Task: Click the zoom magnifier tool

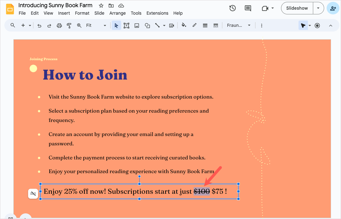Action: (x=79, y=26)
